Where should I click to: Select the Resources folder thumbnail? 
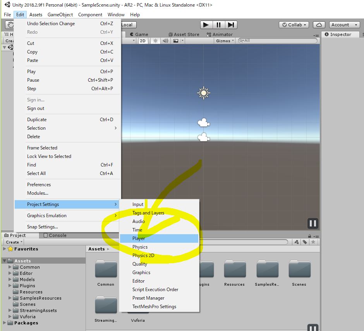pyautogui.click(x=234, y=273)
